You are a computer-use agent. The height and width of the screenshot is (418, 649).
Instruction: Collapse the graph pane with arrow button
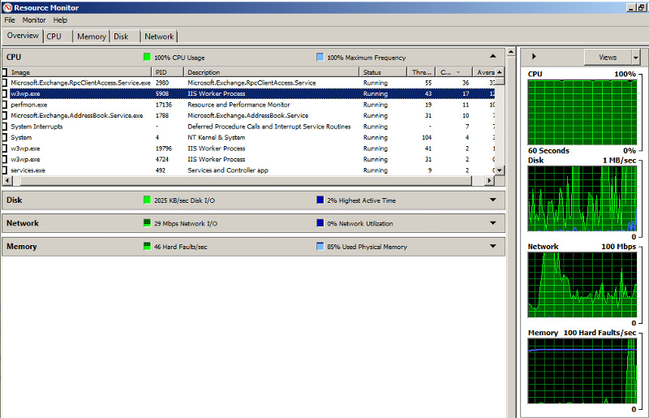click(x=534, y=56)
